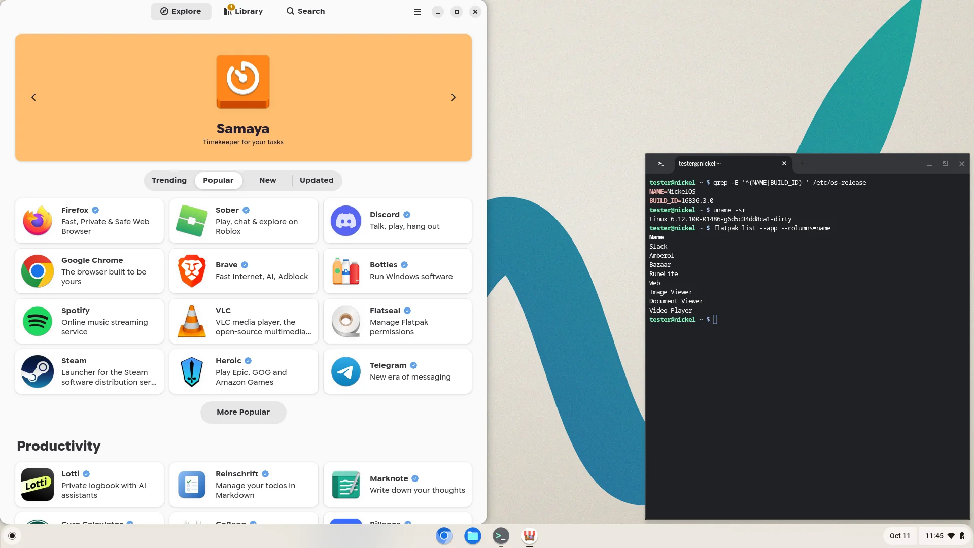This screenshot has width=974, height=548.
Task: Click the Marknote app icon
Action: (x=346, y=485)
